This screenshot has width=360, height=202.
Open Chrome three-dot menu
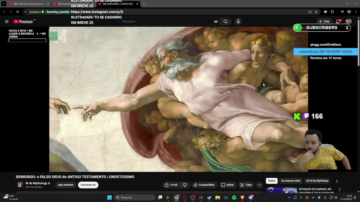click(x=356, y=12)
